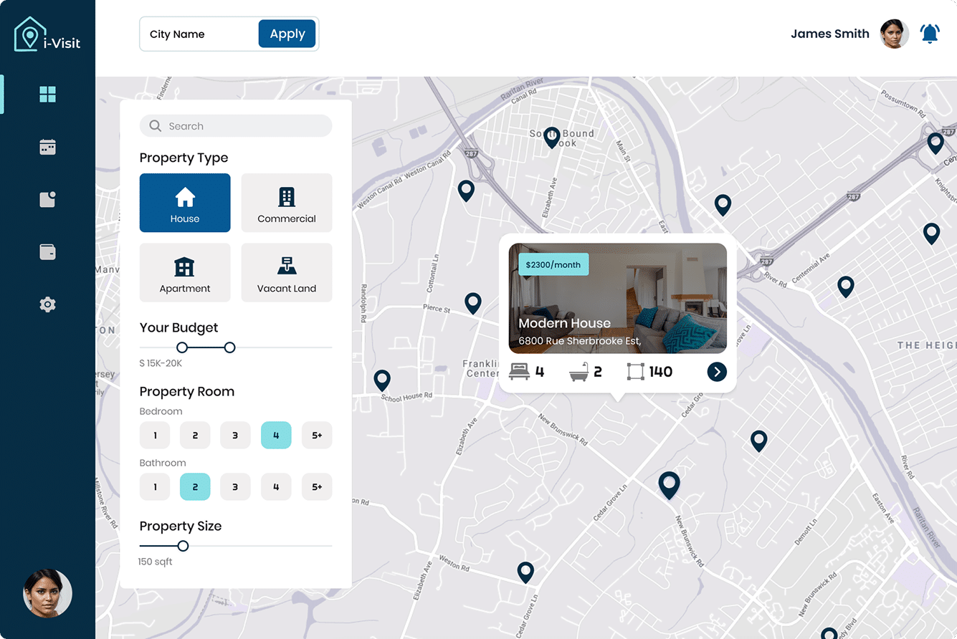Screen dimensions: 957x639
Task: Select the House property type
Action: (x=185, y=203)
